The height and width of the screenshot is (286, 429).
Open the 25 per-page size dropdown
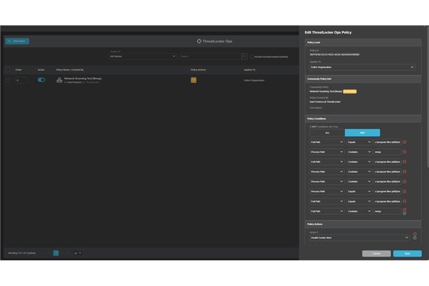(x=77, y=253)
